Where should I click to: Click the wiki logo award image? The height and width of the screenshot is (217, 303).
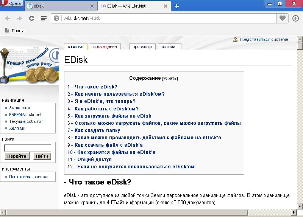tap(30, 65)
